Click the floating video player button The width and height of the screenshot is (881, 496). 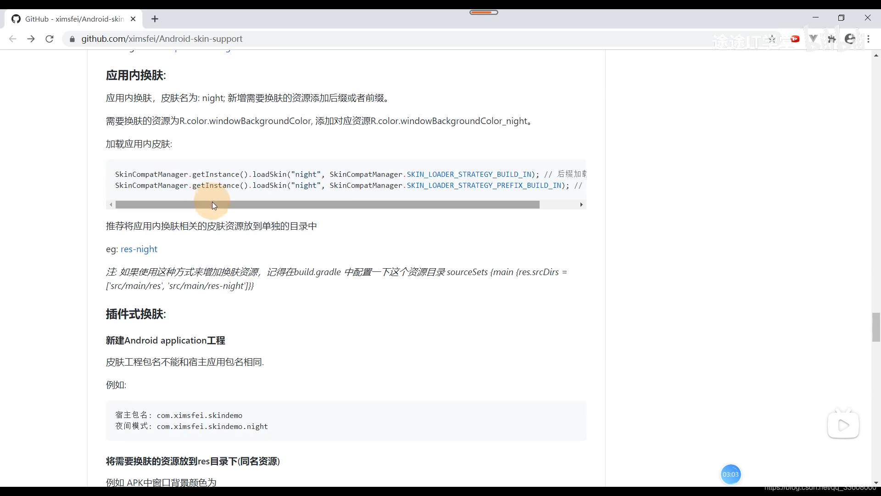[843, 425]
